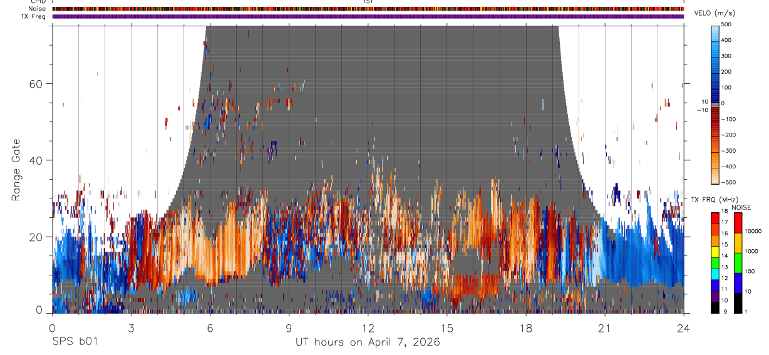
Task: Click the x-axis hour tick '3'
Action: [x=131, y=327]
